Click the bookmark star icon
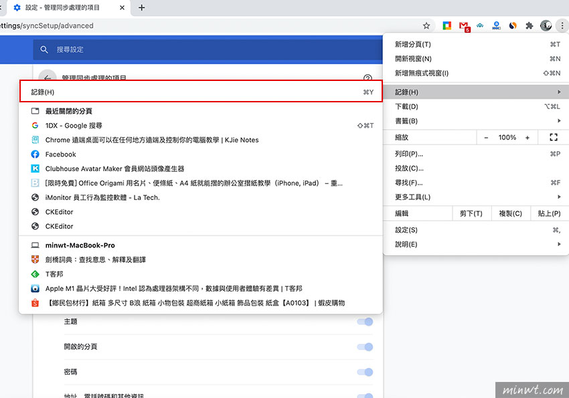 pos(426,25)
